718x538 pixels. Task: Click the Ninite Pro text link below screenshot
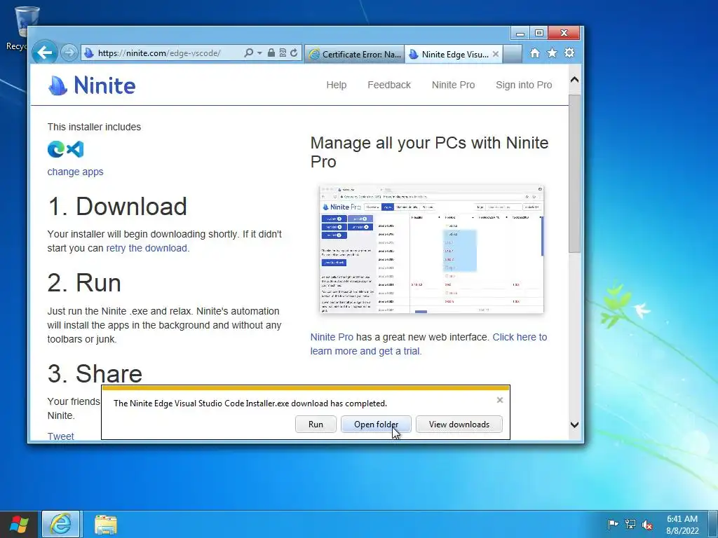332,337
